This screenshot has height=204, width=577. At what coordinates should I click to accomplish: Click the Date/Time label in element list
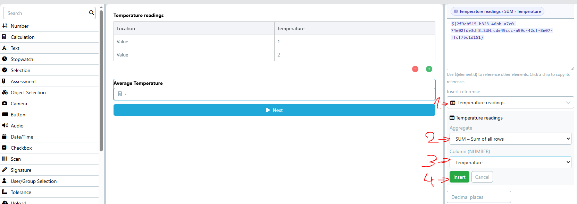pos(22,137)
